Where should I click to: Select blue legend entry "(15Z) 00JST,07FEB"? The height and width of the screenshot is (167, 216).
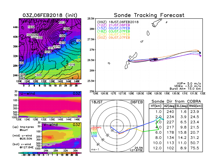point(114,28)
